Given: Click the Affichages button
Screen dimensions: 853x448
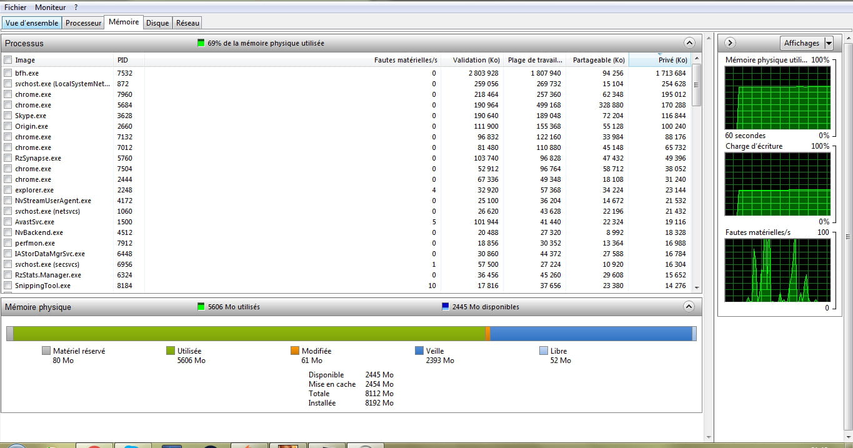Looking at the screenshot, I should [802, 43].
